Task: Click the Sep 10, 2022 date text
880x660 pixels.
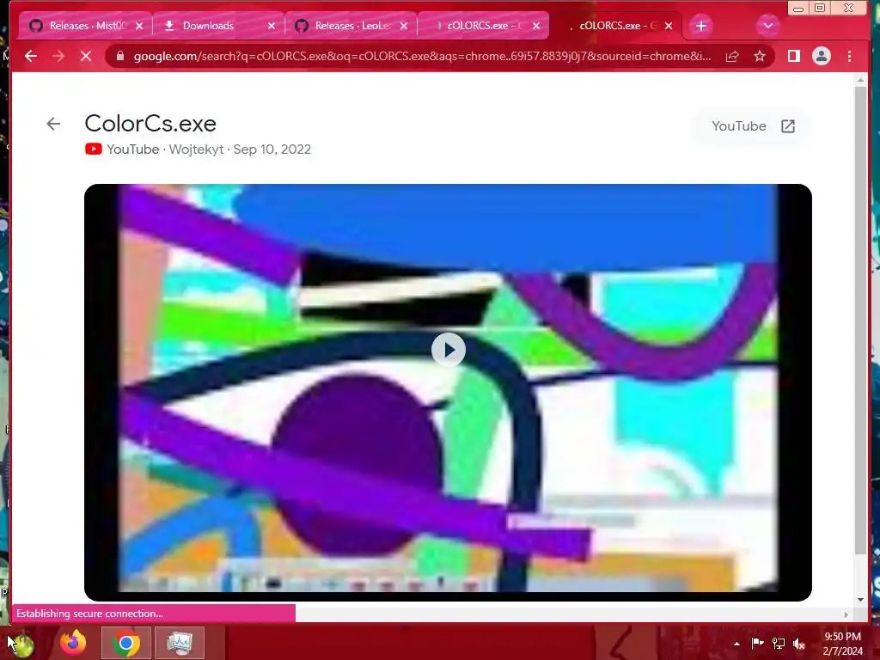Action: point(272,150)
